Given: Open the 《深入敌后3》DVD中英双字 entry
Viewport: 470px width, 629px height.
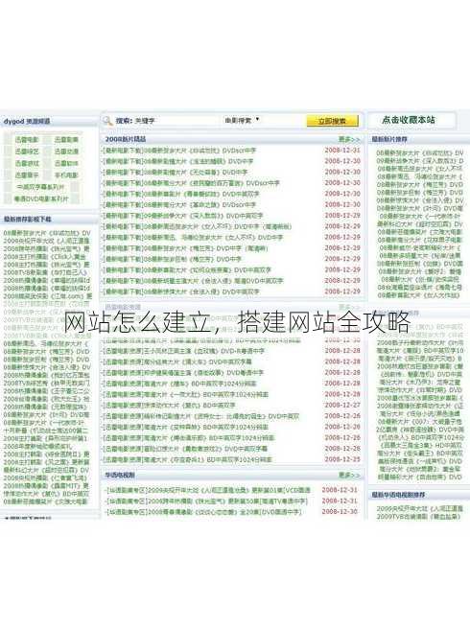Looking at the screenshot, I should 182,216.
